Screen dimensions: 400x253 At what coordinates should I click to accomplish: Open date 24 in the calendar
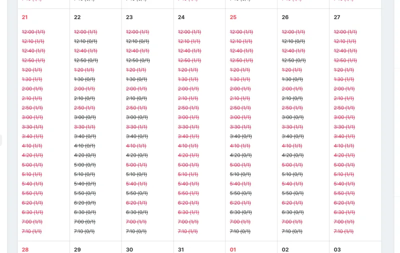click(x=181, y=17)
